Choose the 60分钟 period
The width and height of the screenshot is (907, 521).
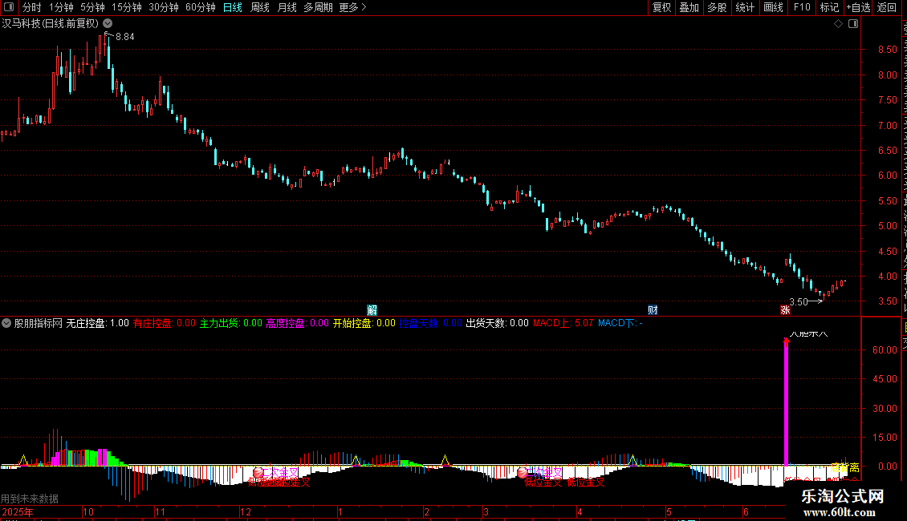[201, 7]
